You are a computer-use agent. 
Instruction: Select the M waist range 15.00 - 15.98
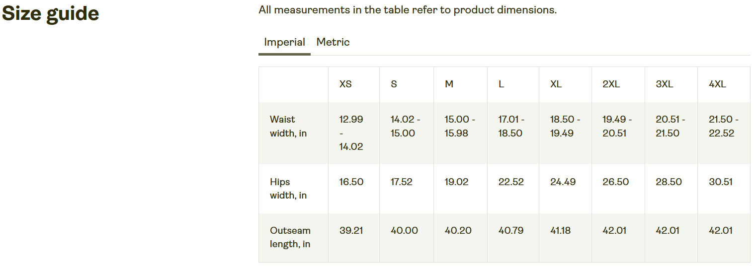click(460, 127)
